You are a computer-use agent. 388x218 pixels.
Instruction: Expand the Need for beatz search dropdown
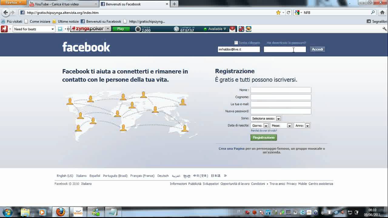pos(52,29)
